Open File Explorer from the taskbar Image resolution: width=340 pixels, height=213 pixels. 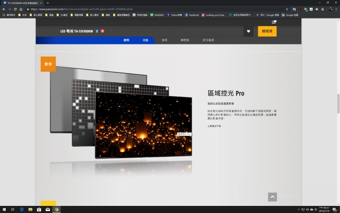[30, 210]
